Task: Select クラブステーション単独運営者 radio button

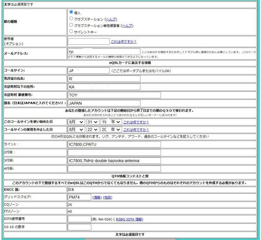Action: tap(71, 25)
